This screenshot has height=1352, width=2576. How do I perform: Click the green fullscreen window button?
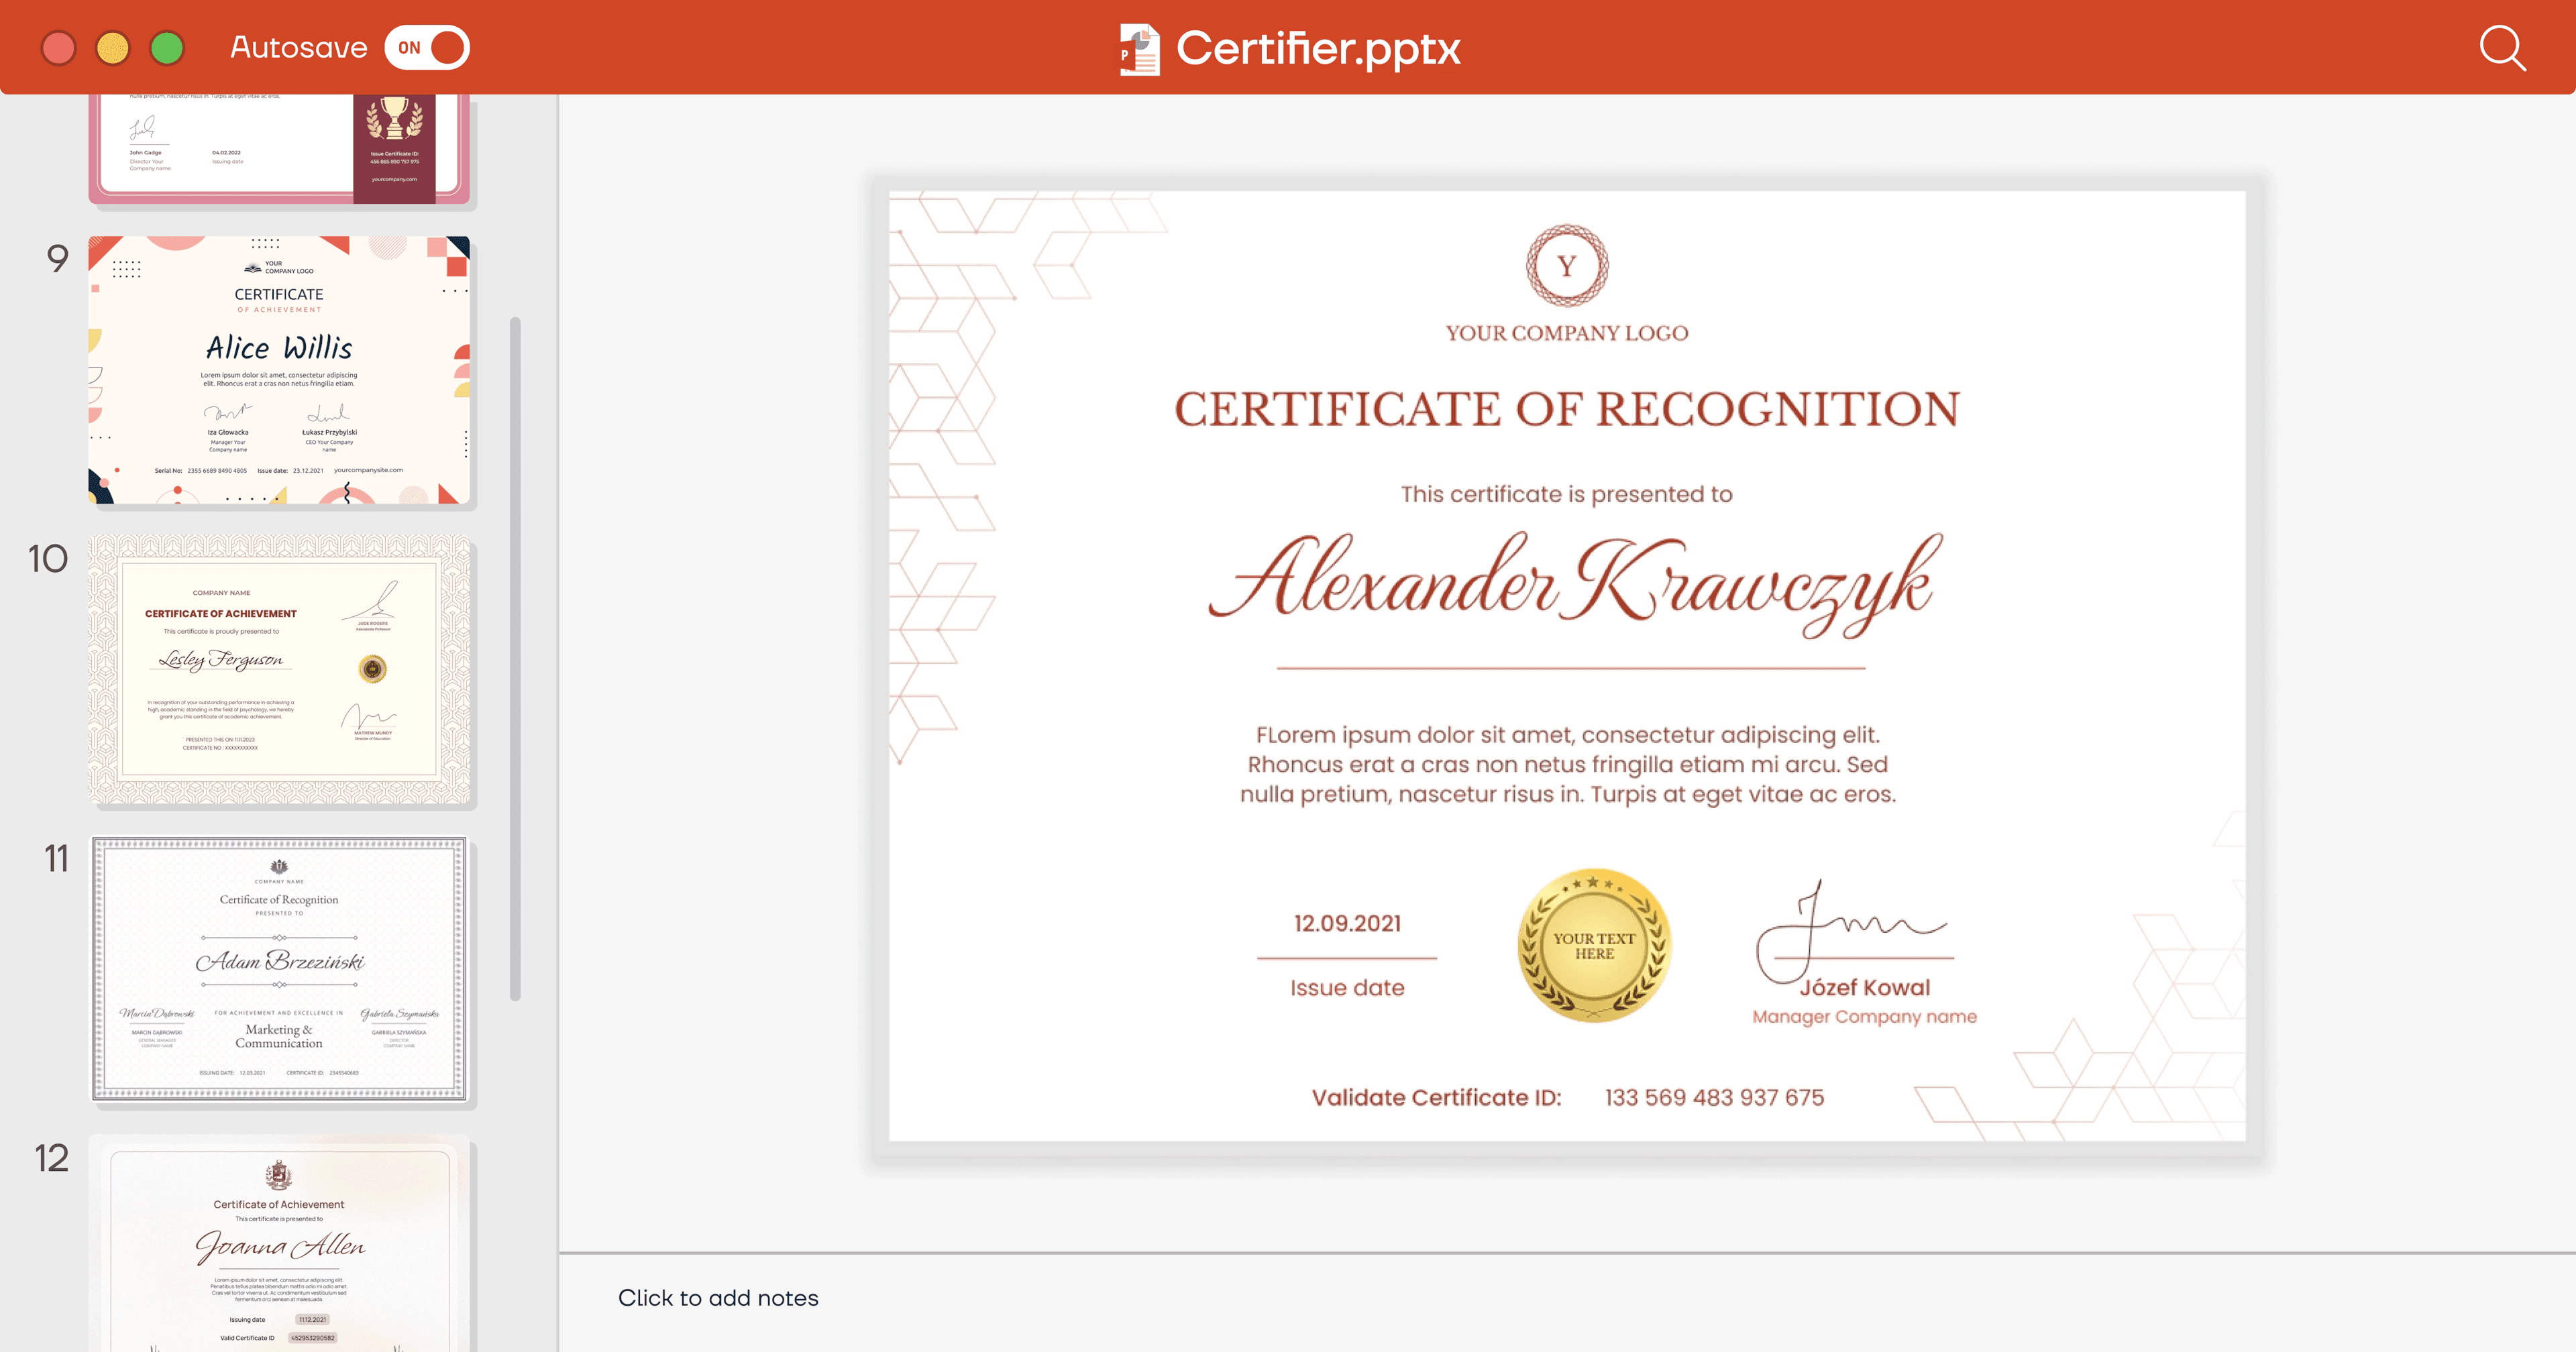point(167,48)
